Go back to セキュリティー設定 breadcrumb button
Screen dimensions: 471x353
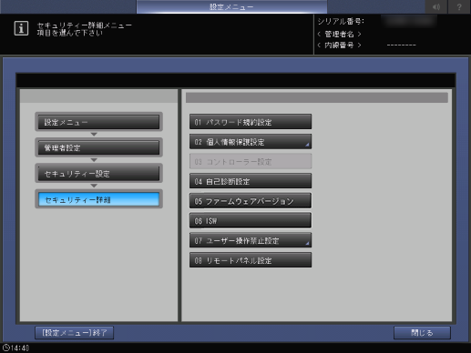point(98,174)
